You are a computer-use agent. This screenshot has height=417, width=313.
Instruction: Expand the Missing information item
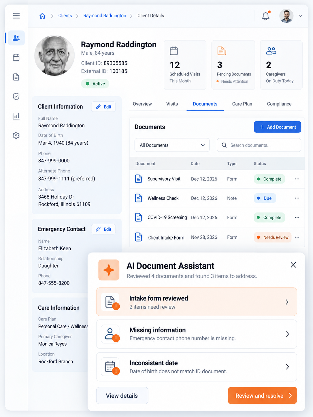pyautogui.click(x=197, y=334)
